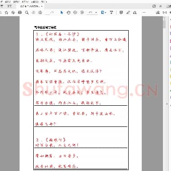The height and width of the screenshot is (171, 171).
Task: Click the line '譬如朝露，去日苦多。'
Action: pyautogui.click(x=57, y=156)
